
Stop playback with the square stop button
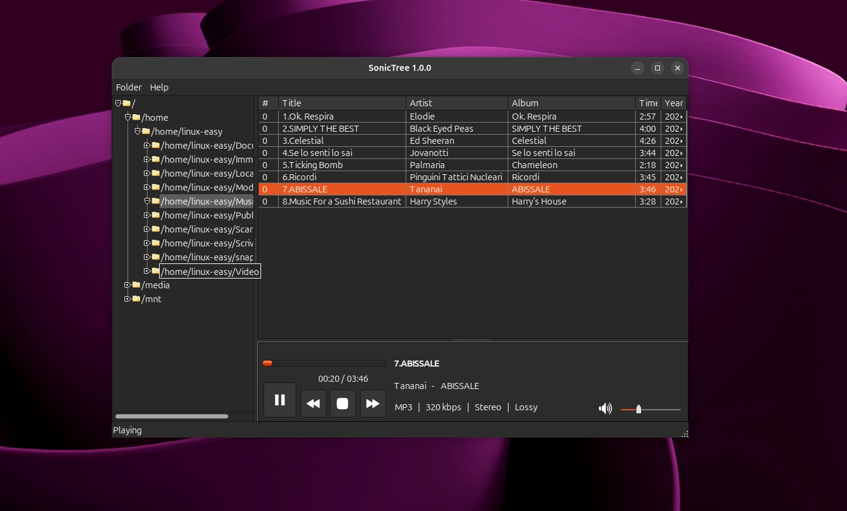pyautogui.click(x=342, y=404)
